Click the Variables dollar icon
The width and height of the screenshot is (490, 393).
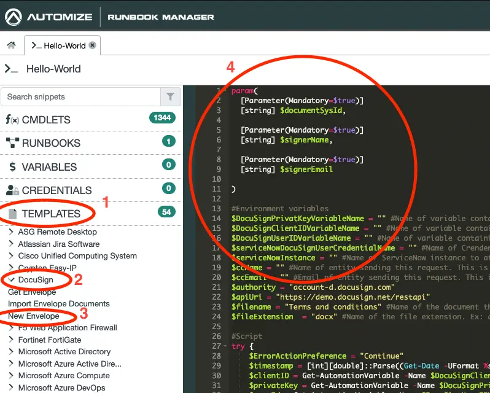pos(12,167)
